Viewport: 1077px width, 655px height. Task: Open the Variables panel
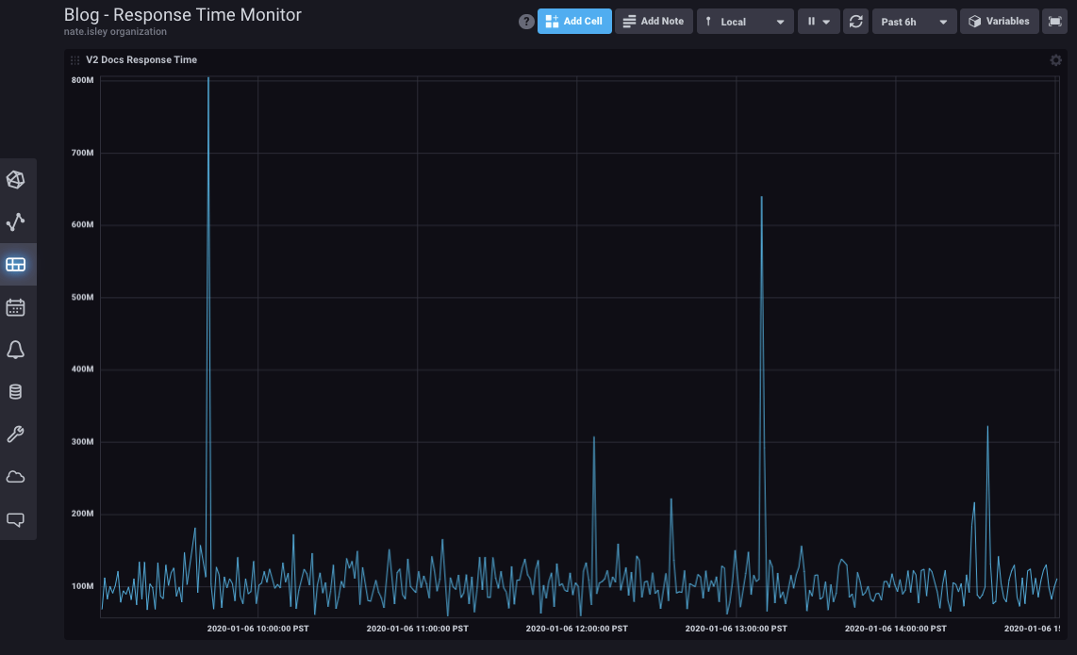(999, 21)
